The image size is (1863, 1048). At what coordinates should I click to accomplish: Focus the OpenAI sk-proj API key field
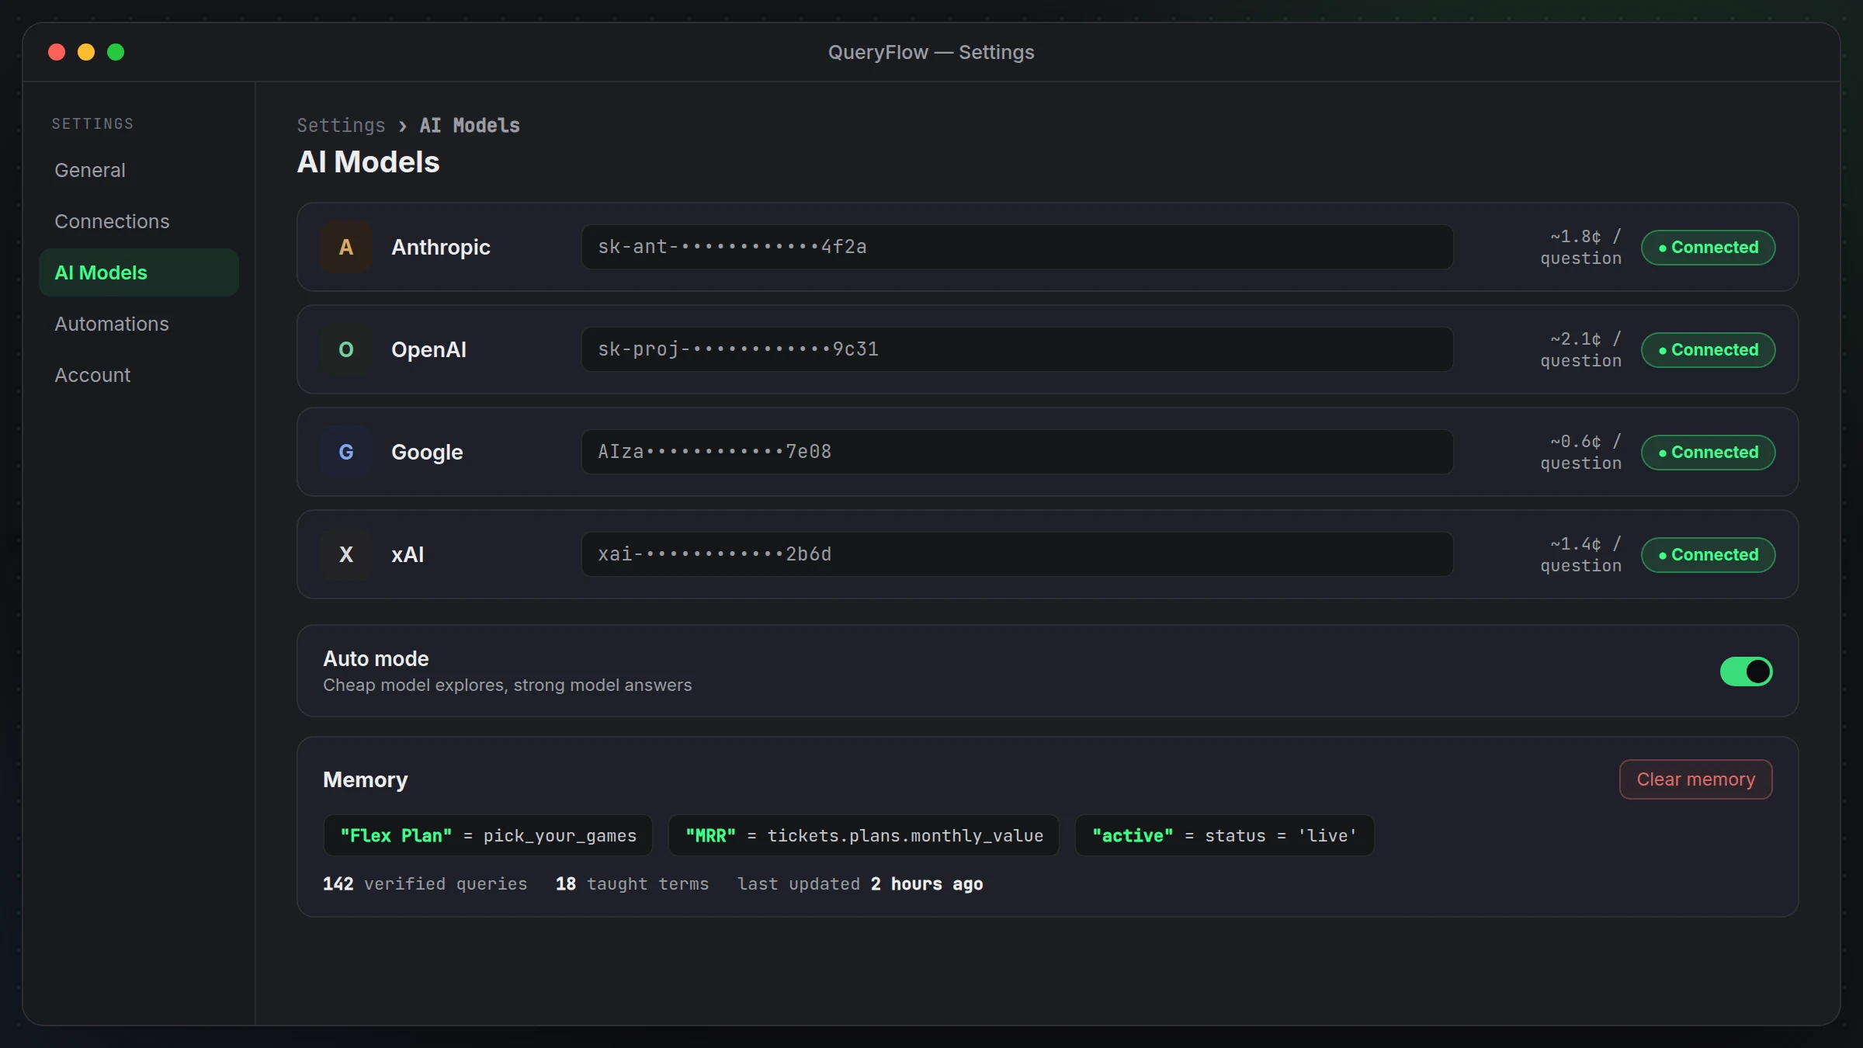click(1017, 349)
